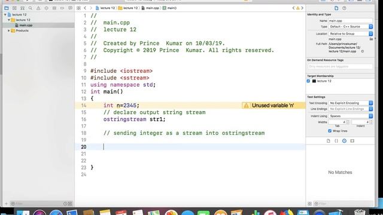
Task: Show the Quick Help inspector
Action: coord(344,8)
